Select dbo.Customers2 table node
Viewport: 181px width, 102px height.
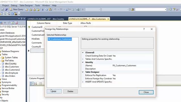12,70
